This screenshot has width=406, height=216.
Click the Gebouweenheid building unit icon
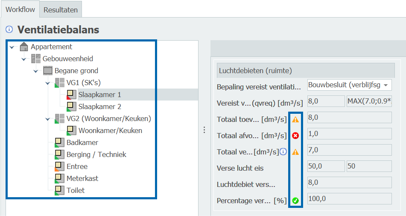click(x=36, y=59)
